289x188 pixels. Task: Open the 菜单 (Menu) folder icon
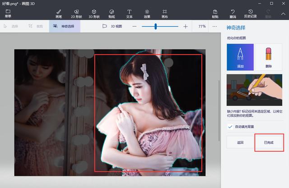[x=8, y=14]
